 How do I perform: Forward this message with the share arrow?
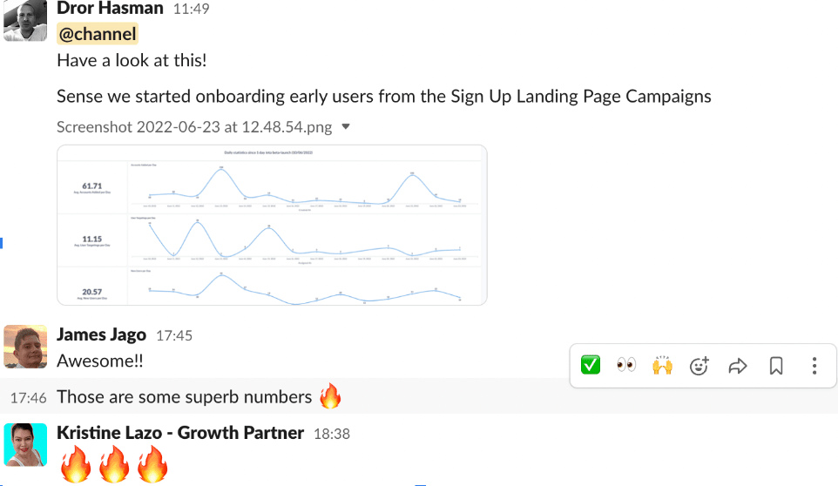738,366
